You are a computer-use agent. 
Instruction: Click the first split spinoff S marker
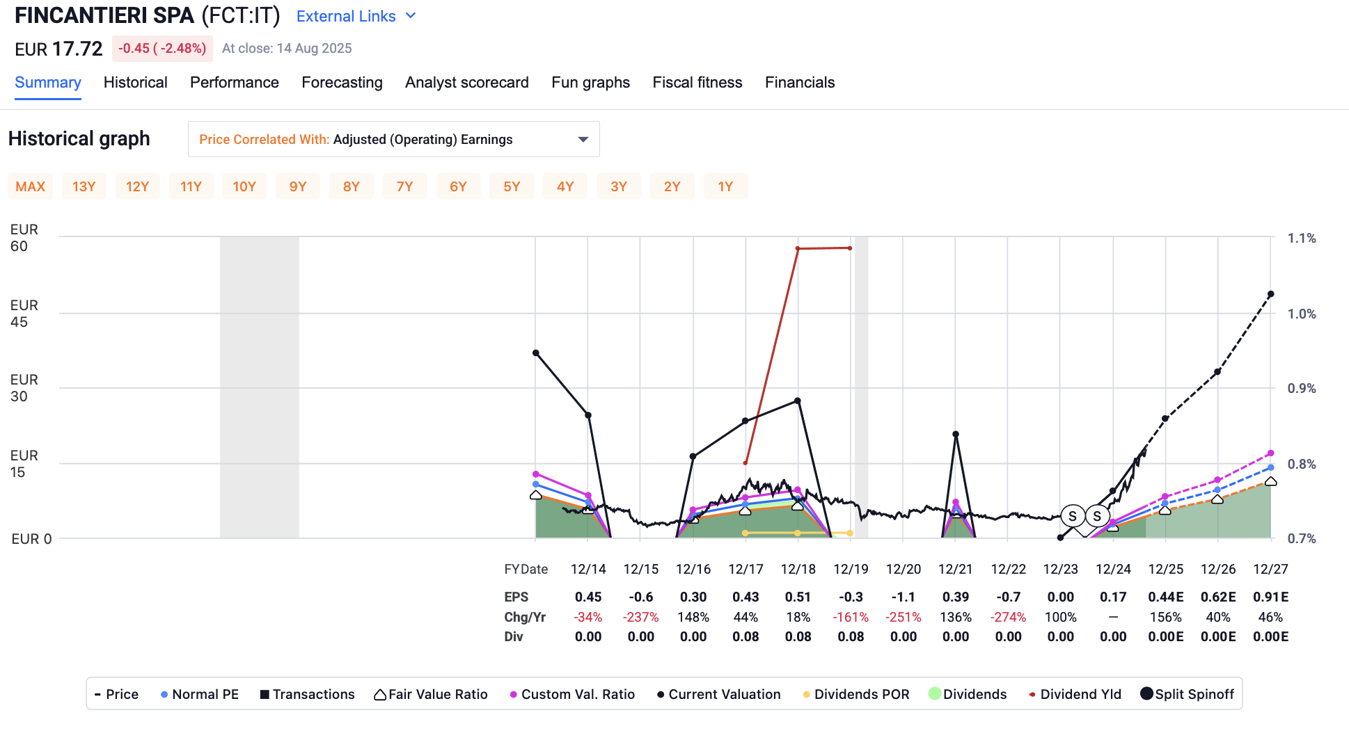[x=1073, y=516]
